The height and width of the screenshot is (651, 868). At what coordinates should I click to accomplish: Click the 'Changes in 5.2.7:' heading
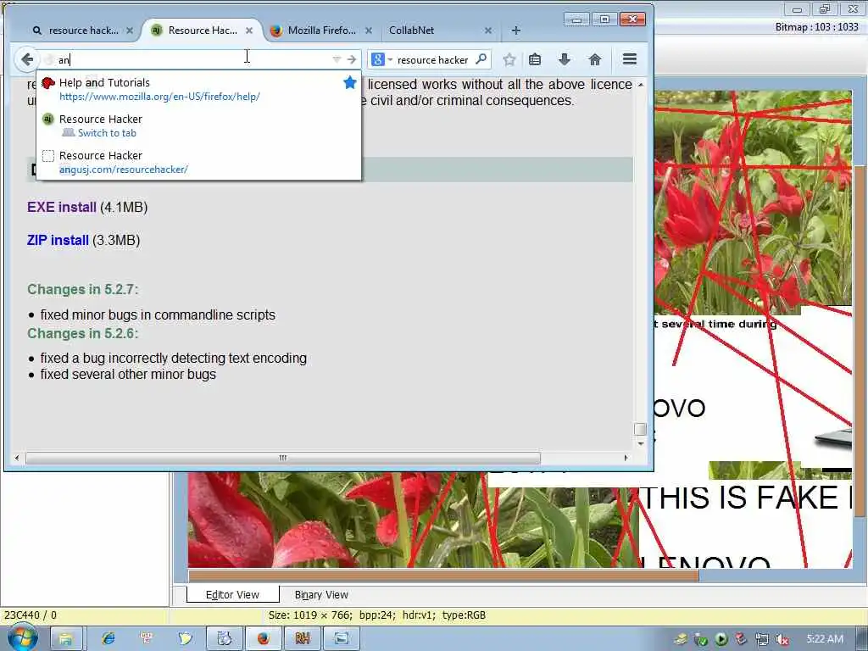coord(82,290)
